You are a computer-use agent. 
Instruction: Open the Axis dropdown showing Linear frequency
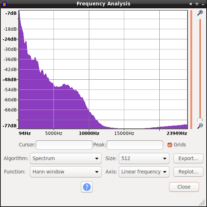(x=144, y=172)
